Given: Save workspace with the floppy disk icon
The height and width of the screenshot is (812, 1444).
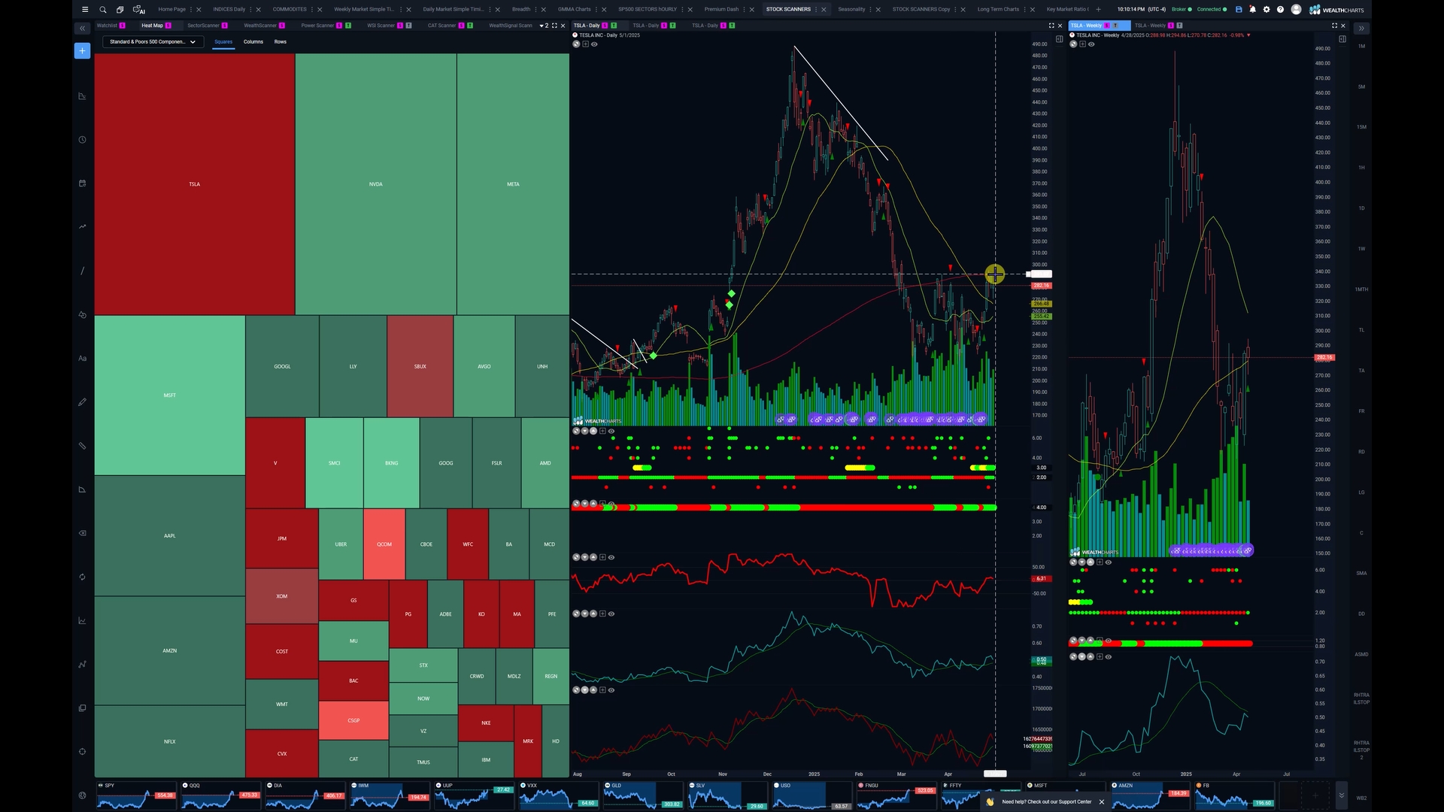Looking at the screenshot, I should click(x=1239, y=10).
